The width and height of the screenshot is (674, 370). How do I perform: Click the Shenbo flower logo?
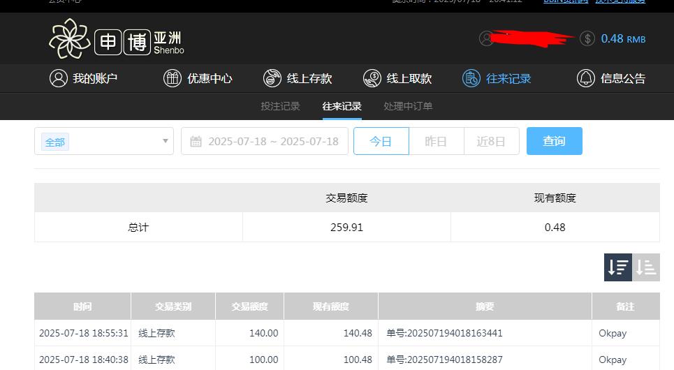pos(70,38)
